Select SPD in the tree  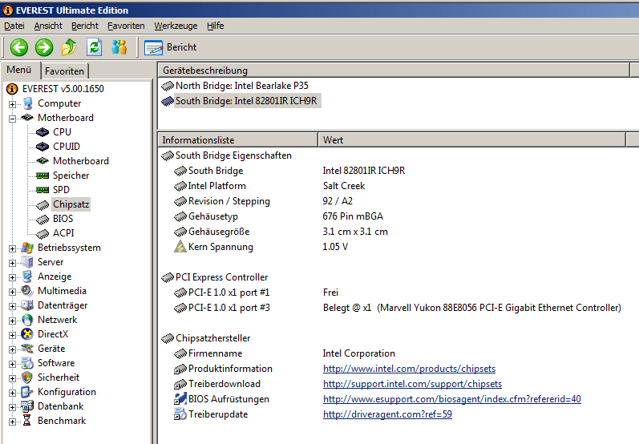point(61,190)
